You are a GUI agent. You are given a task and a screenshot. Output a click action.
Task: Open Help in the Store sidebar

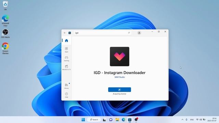tap(66, 95)
